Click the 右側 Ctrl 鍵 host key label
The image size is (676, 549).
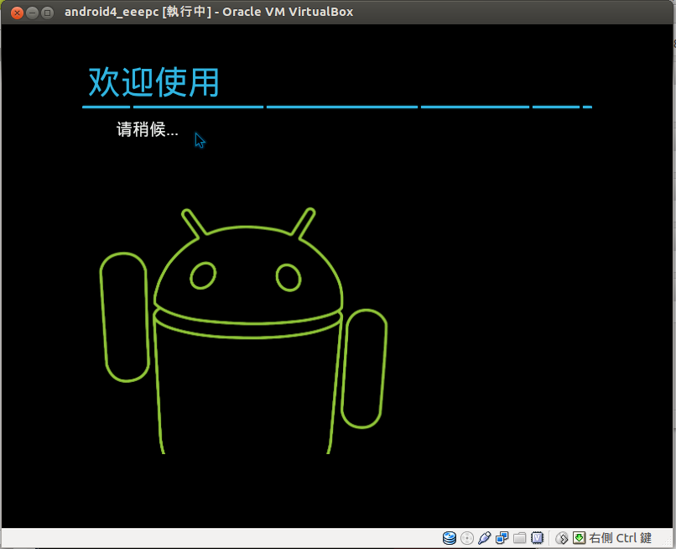tap(620, 538)
